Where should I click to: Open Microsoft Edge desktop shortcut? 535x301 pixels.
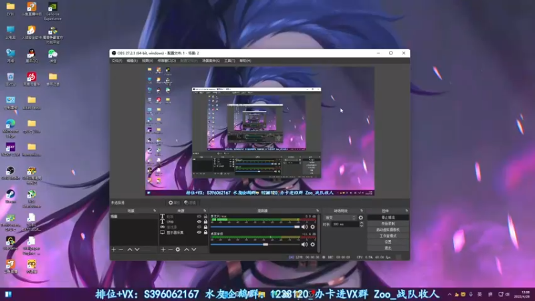click(10, 128)
